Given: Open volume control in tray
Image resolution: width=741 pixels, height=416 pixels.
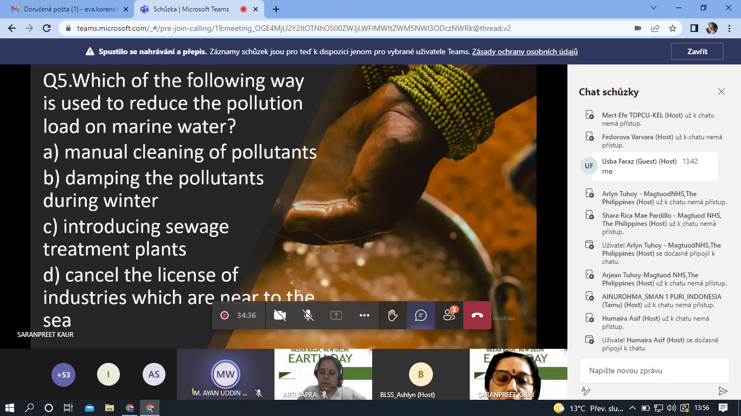Looking at the screenshot, I should [672, 408].
